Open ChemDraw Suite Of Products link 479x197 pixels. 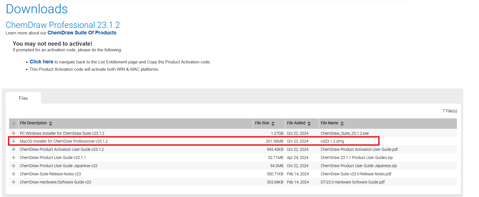click(82, 33)
